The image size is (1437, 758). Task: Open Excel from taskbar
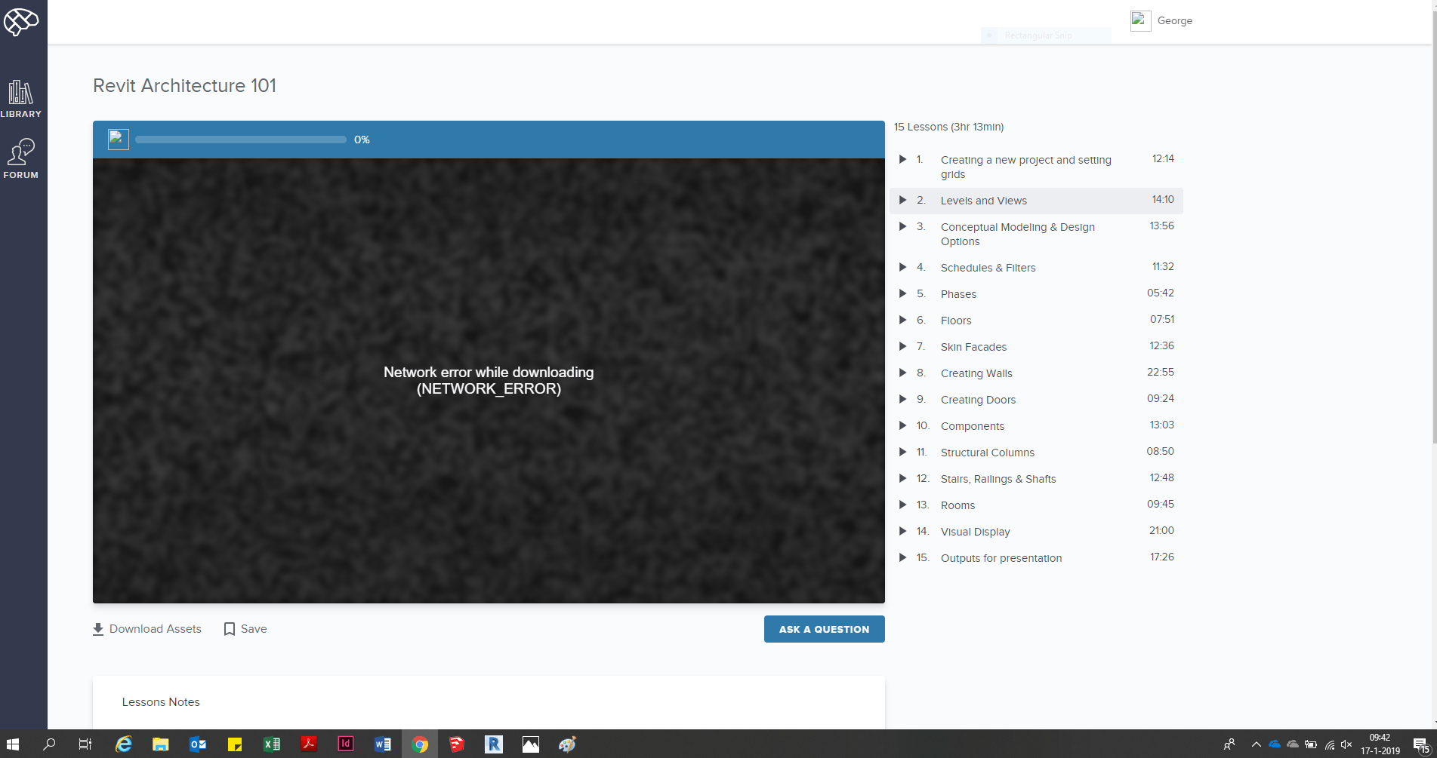coord(271,744)
